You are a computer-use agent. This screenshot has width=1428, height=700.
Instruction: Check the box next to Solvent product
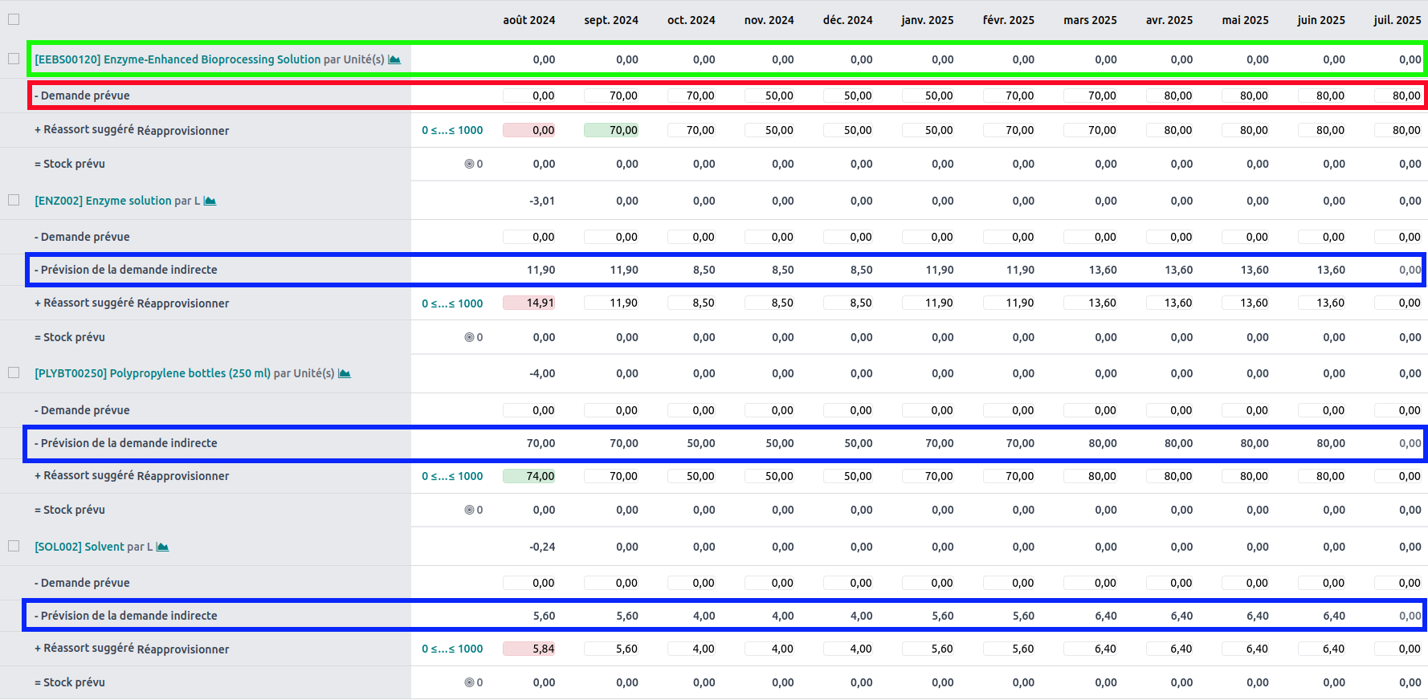pos(14,546)
